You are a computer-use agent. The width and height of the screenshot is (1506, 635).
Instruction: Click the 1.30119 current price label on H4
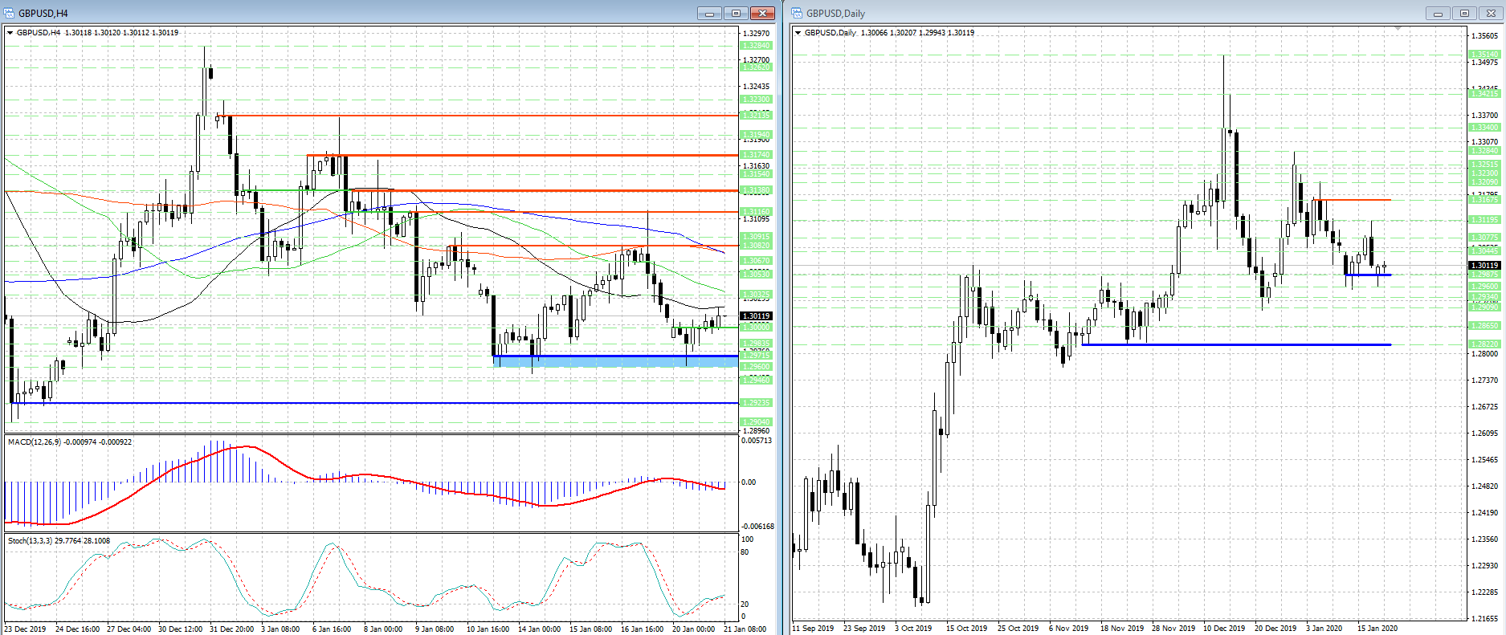756,316
